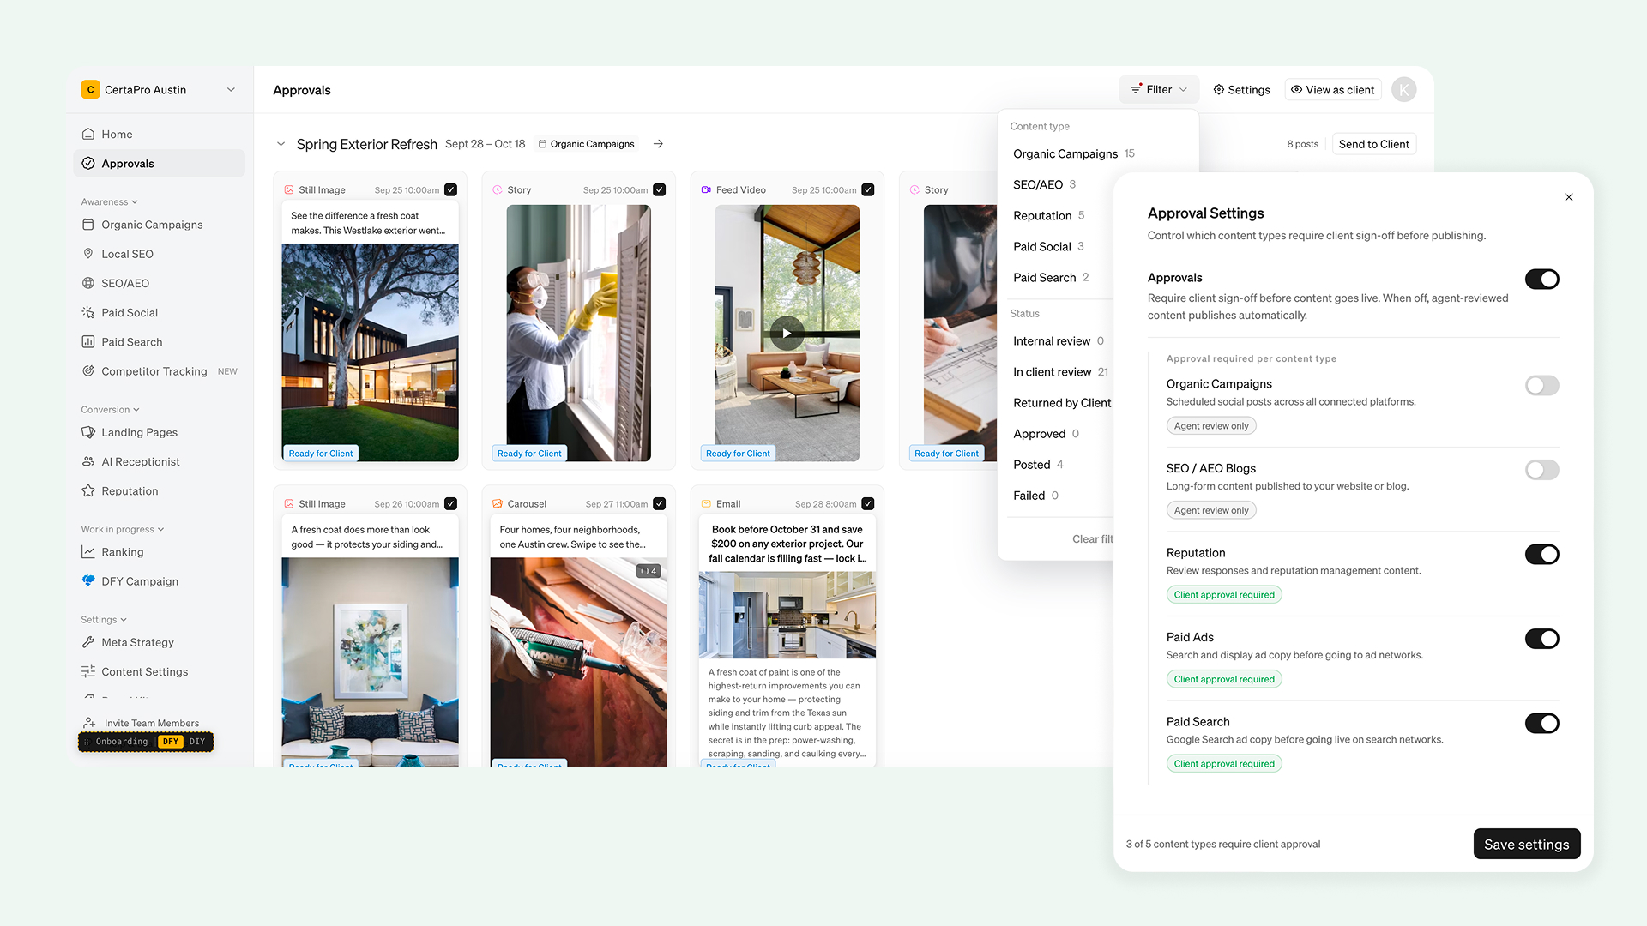The height and width of the screenshot is (926, 1647).
Task: Collapse the Settings sidebar section
Action: click(x=104, y=619)
